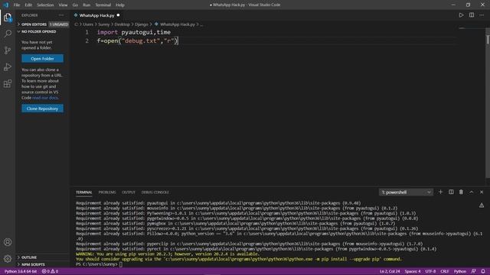Click code line 1 import pyautogui,time
The width and height of the screenshot is (490, 275).
point(133,32)
